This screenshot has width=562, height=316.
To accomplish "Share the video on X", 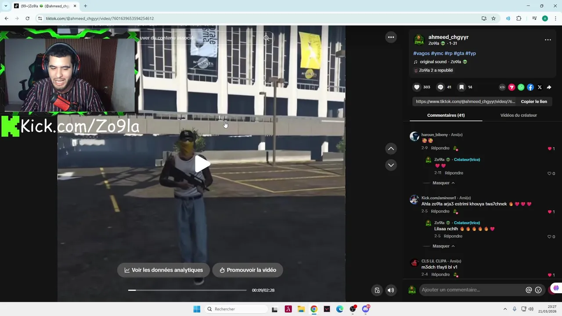I will tap(540, 87).
